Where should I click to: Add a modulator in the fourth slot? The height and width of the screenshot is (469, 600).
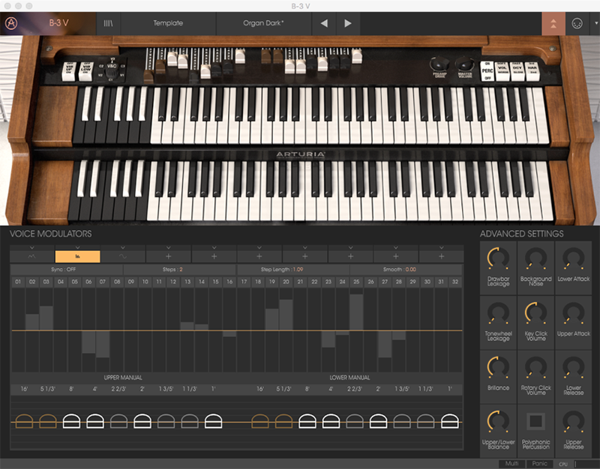point(168,256)
